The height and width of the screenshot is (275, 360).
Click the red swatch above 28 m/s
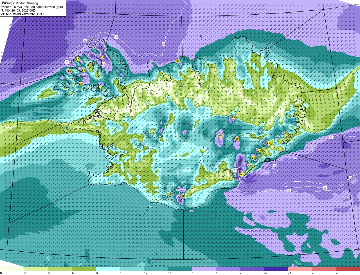click(x=348, y=269)
